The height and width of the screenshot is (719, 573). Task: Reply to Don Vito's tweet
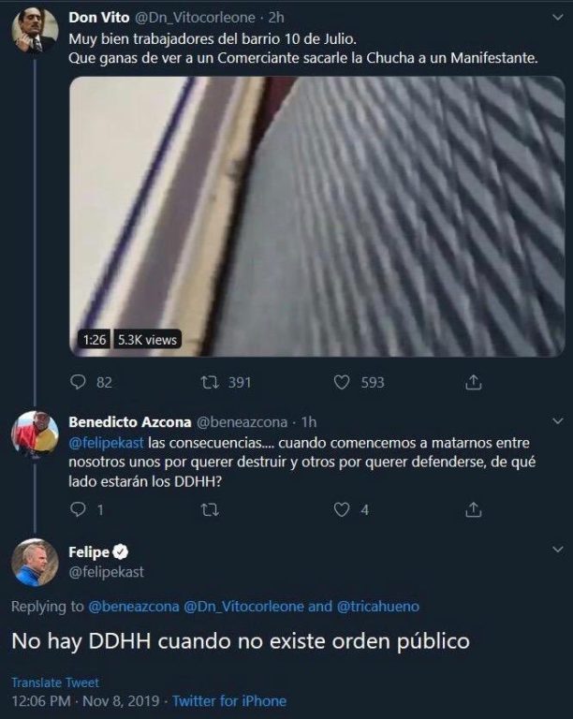pyautogui.click(x=79, y=382)
